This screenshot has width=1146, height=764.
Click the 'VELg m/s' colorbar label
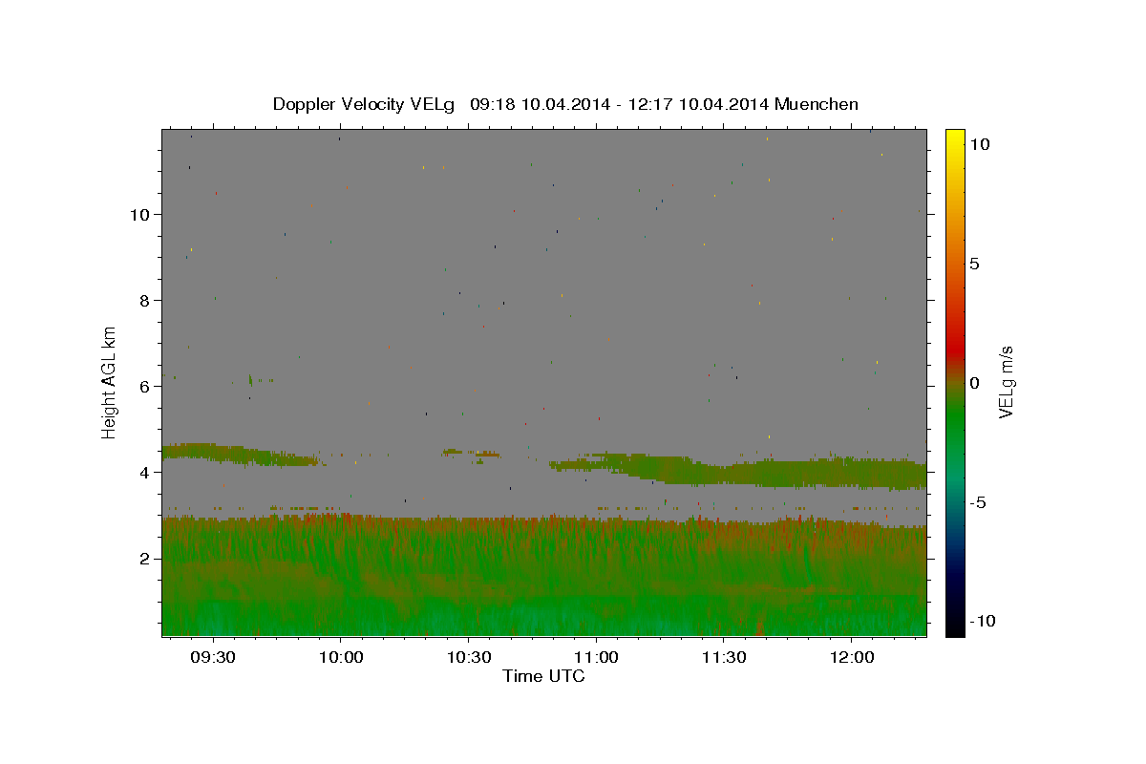tap(1006, 383)
